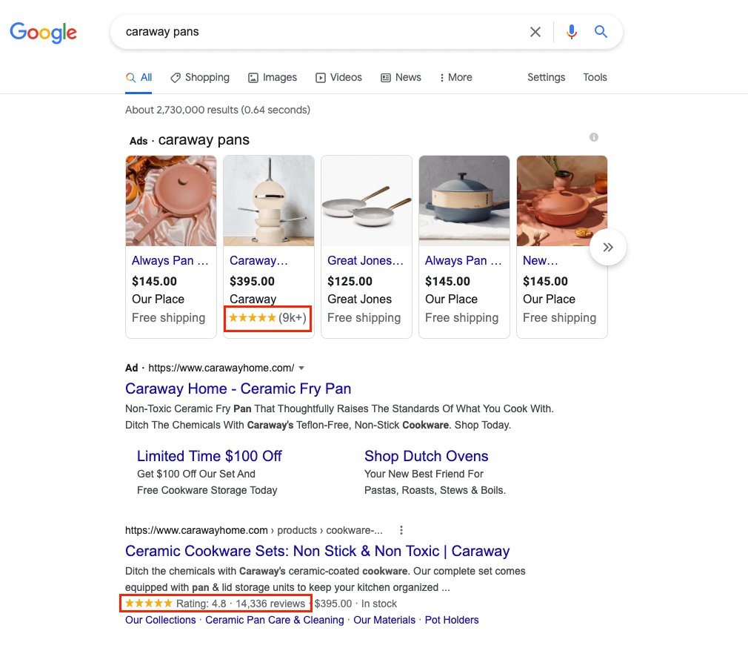Open Caraway Home - Ceramic Fry Pan ad
The width and height of the screenshot is (748, 648).
pos(238,389)
